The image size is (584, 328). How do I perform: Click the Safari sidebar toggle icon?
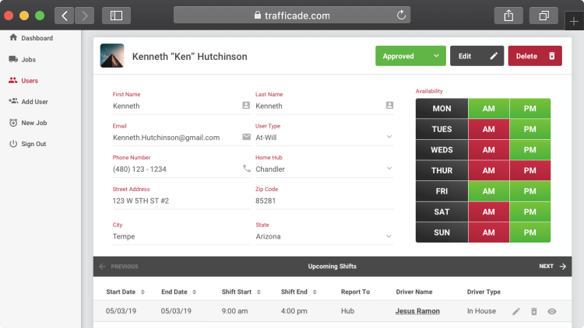[116, 15]
